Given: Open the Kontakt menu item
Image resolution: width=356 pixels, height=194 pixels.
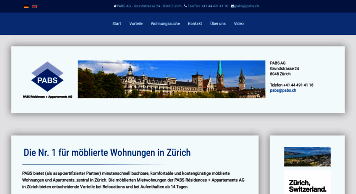Looking at the screenshot, I should tap(195, 24).
